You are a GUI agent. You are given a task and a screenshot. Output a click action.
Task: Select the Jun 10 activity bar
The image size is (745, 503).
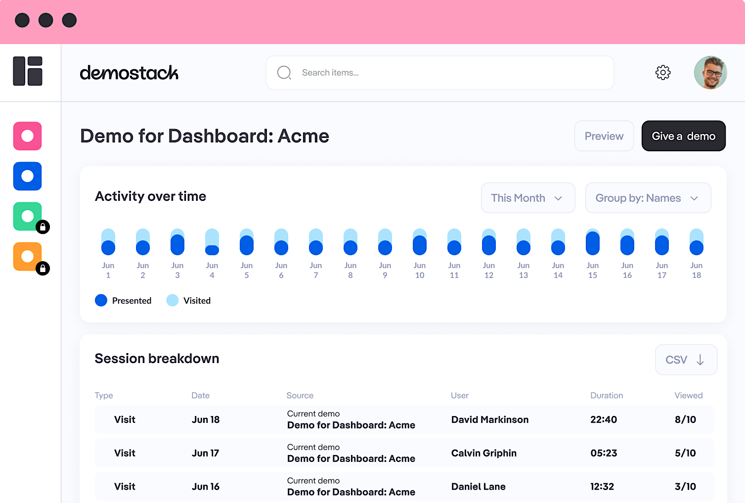tap(420, 242)
